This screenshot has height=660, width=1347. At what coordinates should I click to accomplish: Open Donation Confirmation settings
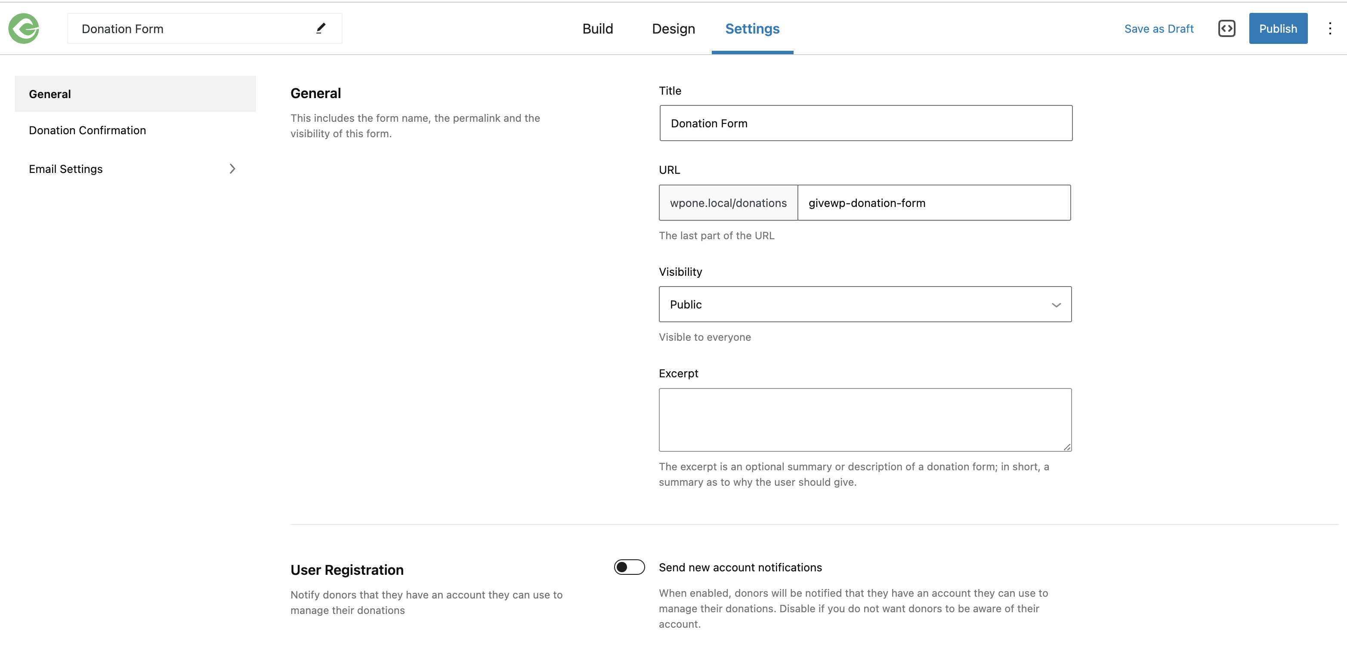(x=87, y=130)
